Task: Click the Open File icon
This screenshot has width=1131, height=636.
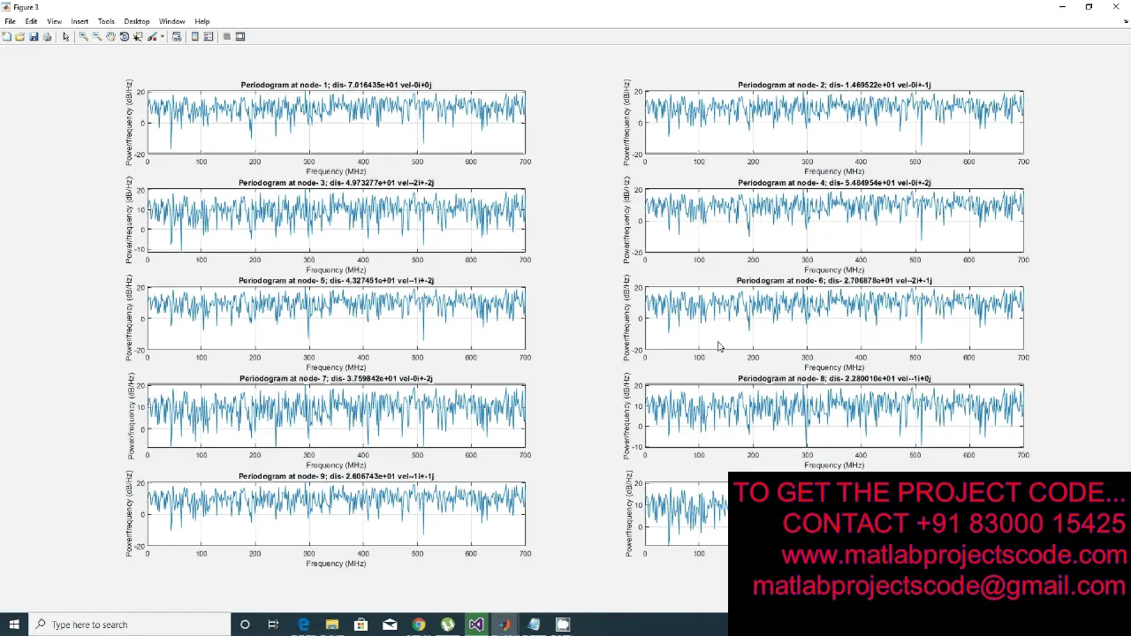Action: tap(19, 36)
